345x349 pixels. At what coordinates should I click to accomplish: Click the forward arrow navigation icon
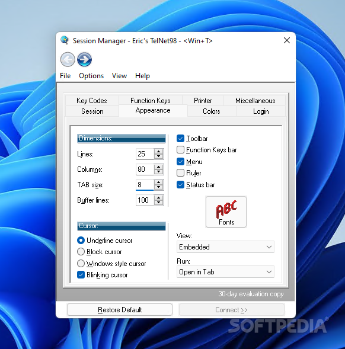click(x=84, y=59)
